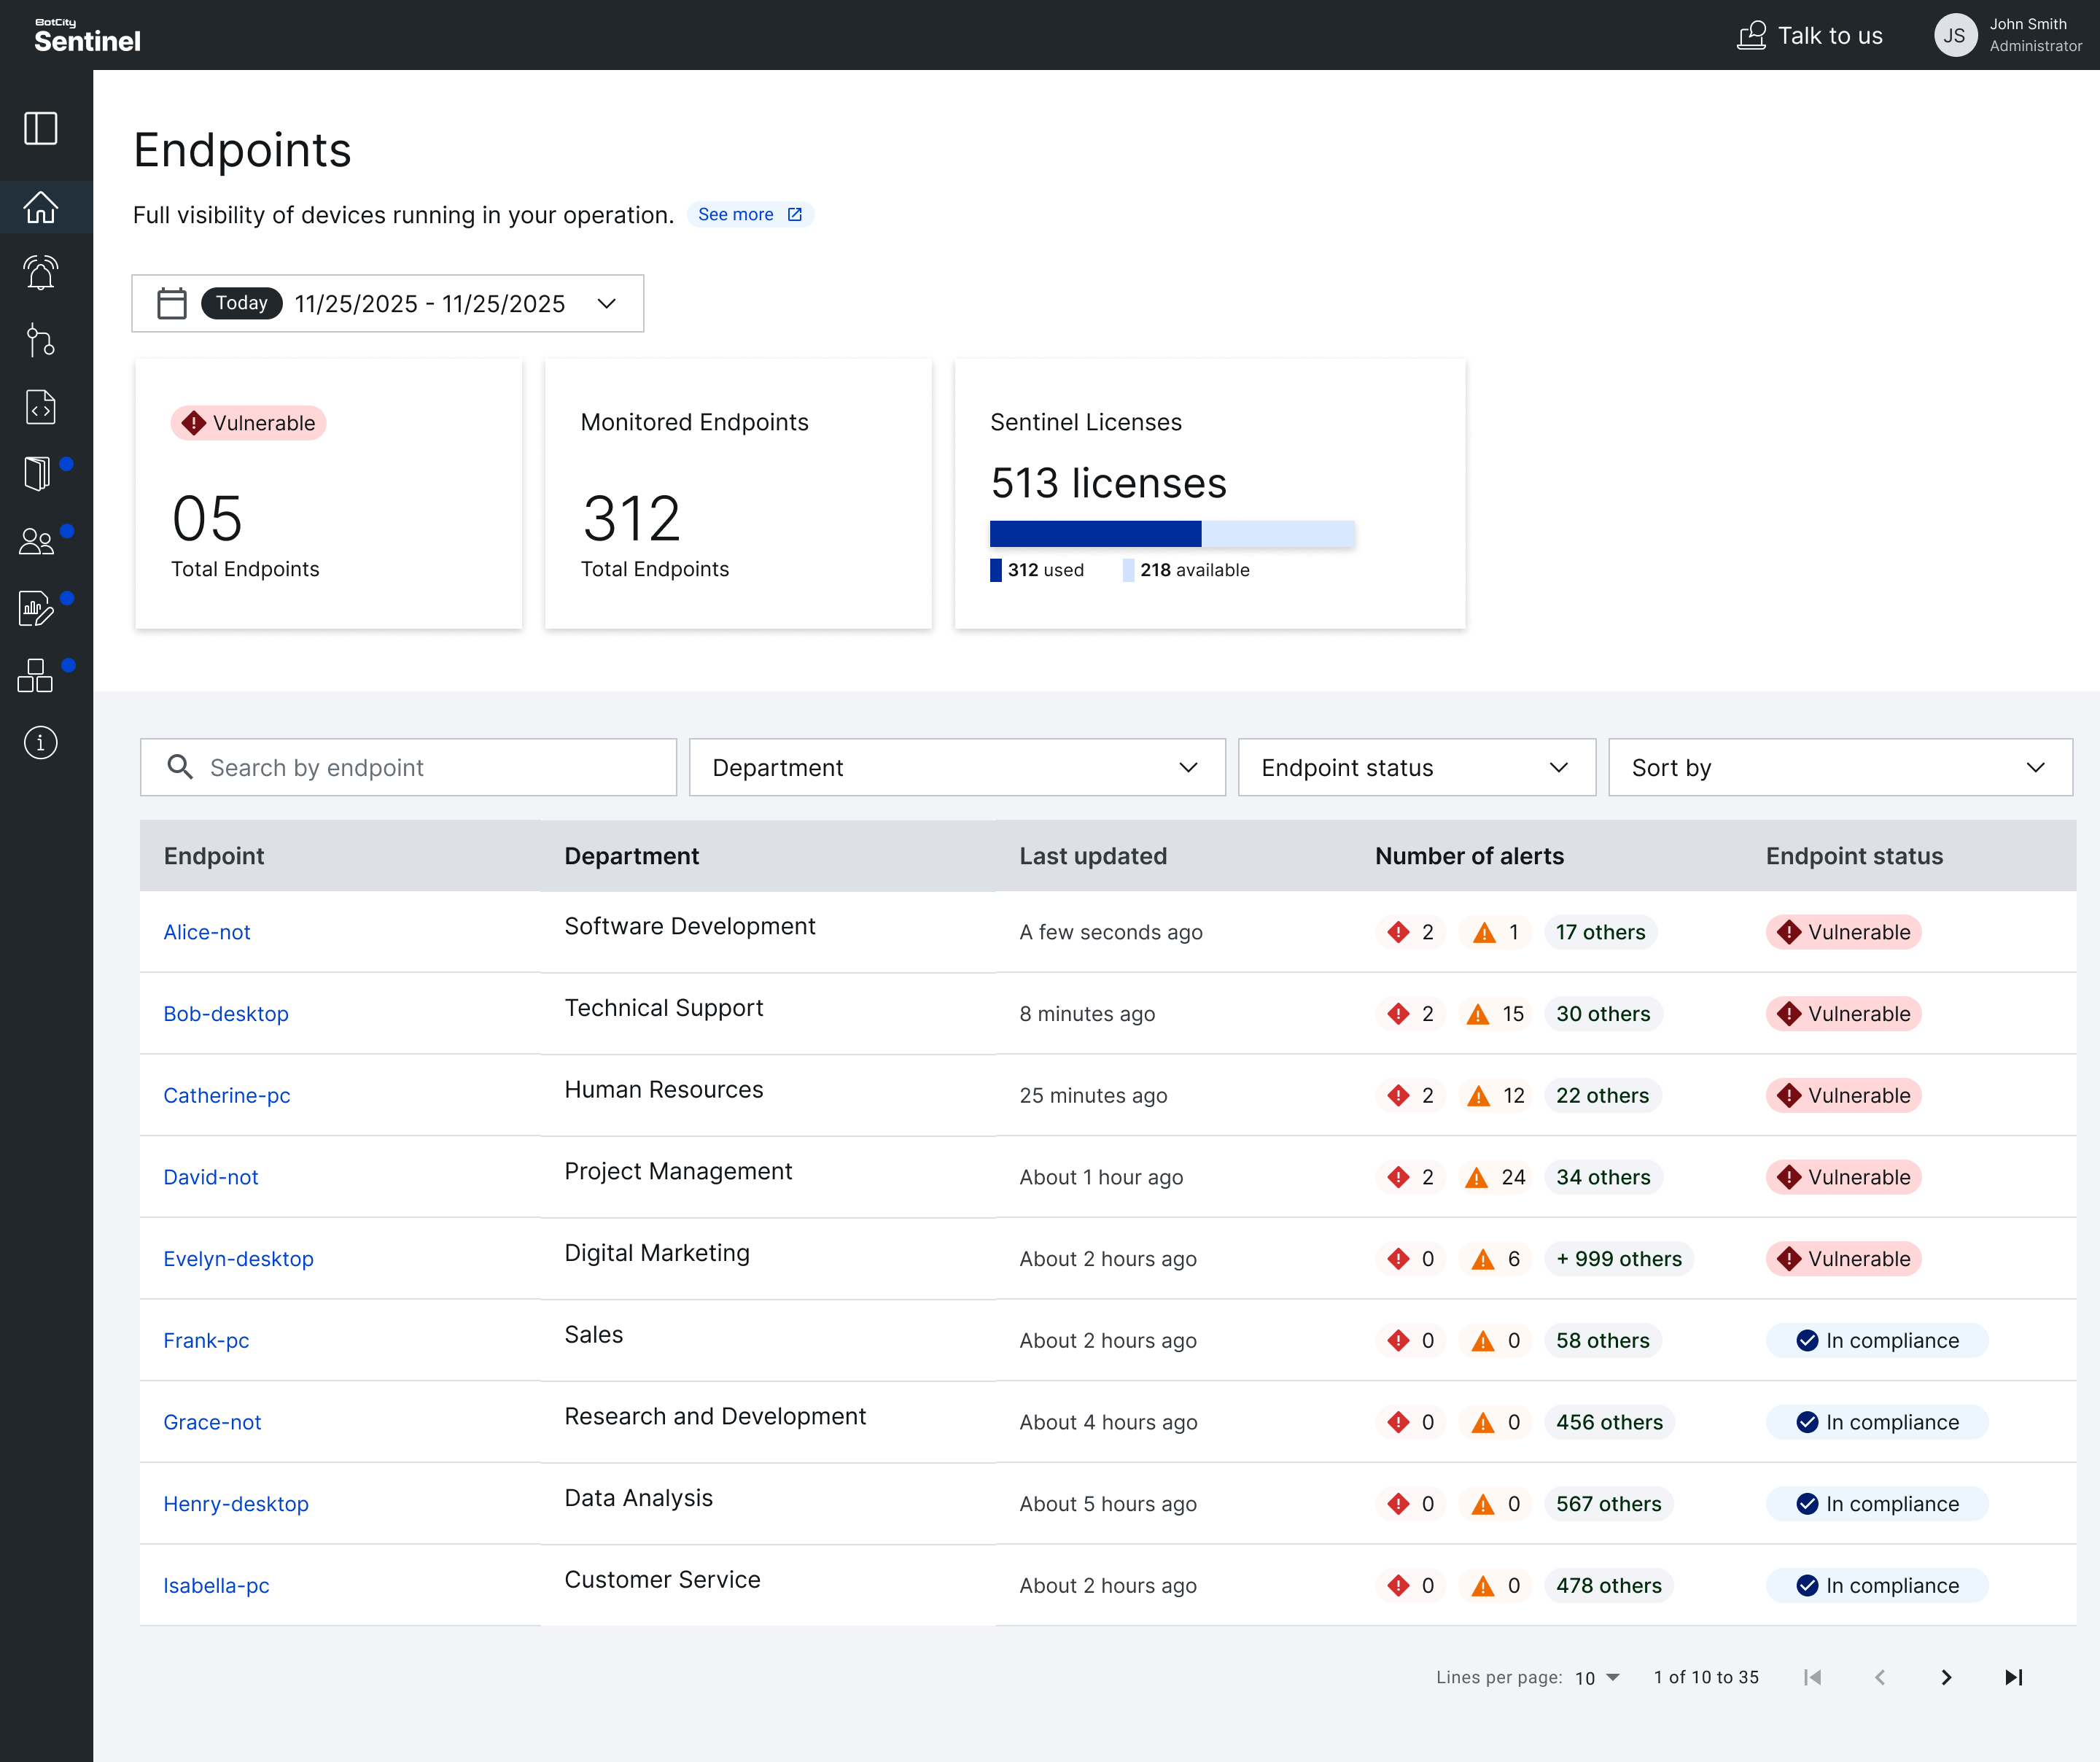Click the info circle icon
The height and width of the screenshot is (1762, 2100).
click(40, 742)
